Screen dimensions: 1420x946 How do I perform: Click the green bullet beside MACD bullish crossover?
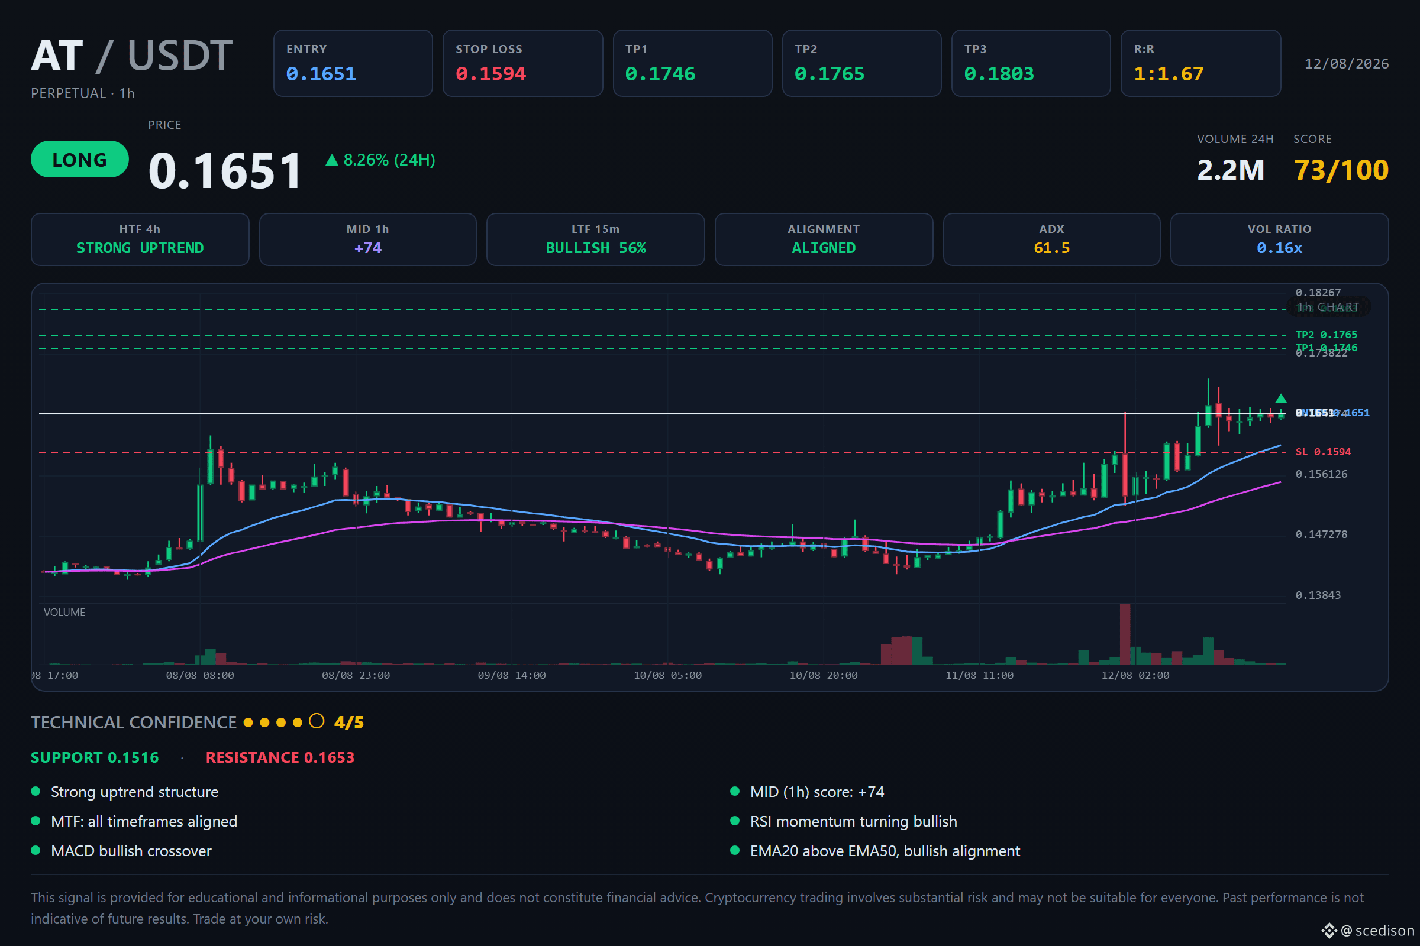click(35, 850)
